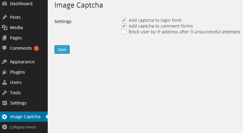
Task: Enable Block user by IP address
Action: 124,32
